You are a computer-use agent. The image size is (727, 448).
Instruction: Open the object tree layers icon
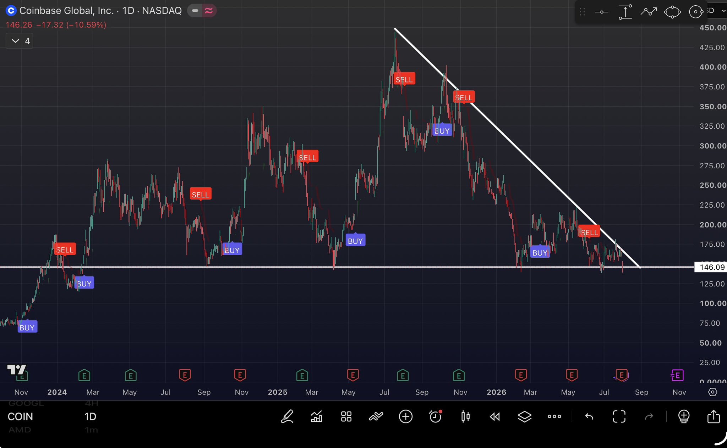[x=525, y=416]
